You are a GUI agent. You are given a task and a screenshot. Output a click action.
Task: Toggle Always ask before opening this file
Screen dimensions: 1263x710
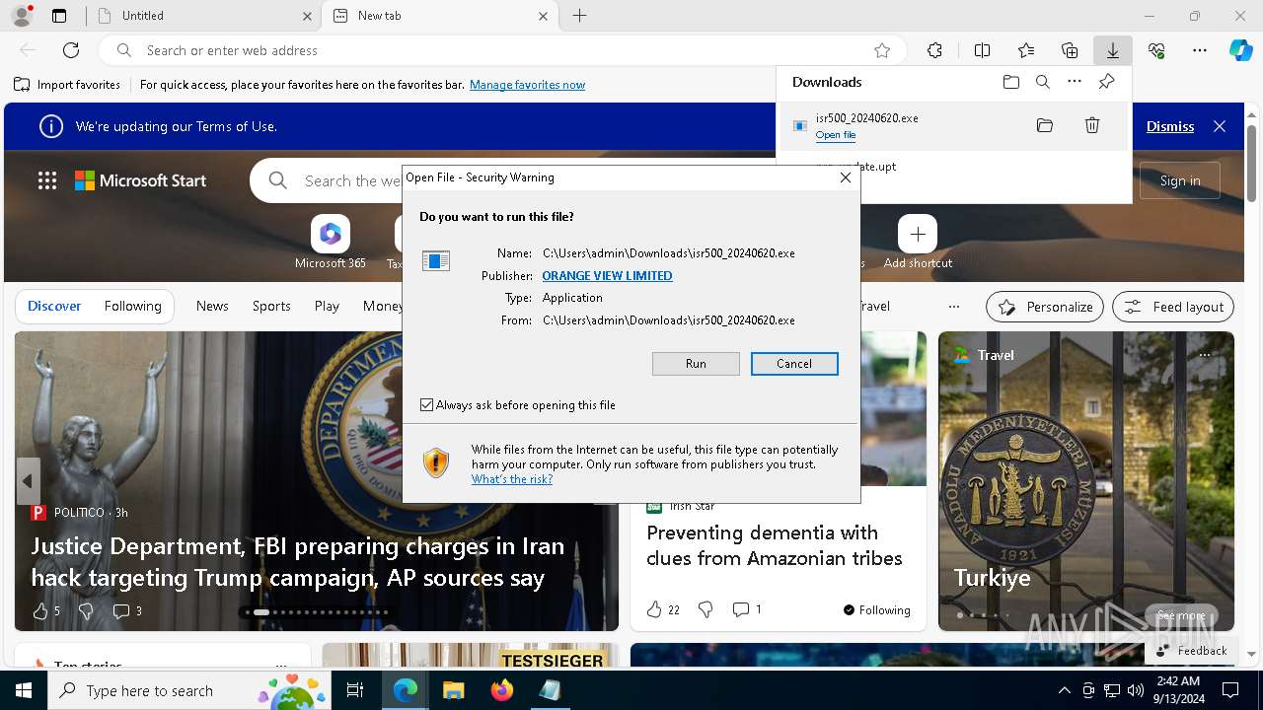pos(427,405)
